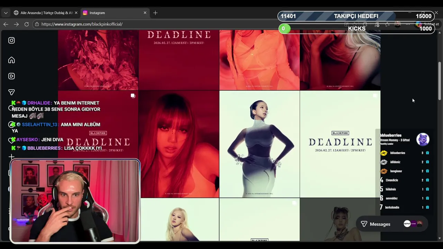Open top-row dark red DEADLINE post

[x=179, y=60]
